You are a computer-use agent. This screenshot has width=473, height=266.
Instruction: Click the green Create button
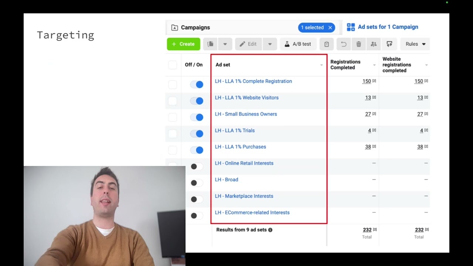coord(183,44)
